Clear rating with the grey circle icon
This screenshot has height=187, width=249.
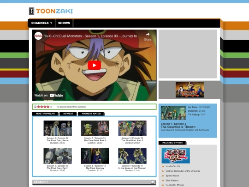coord(35,107)
